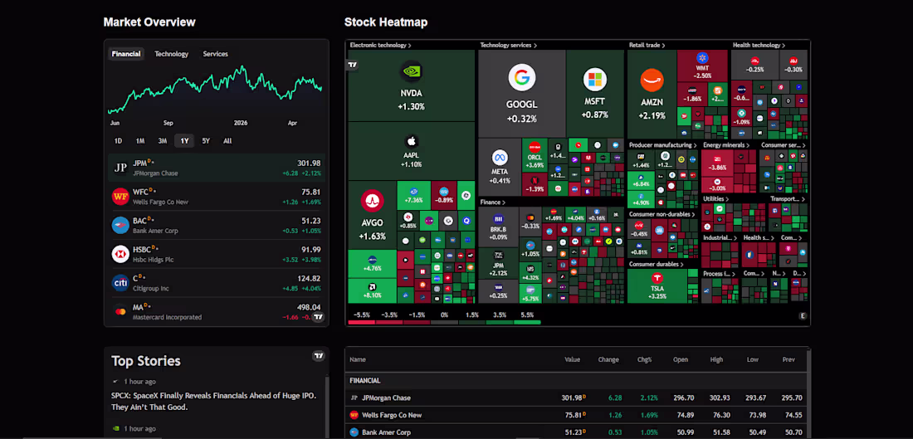
Task: Select the Netflix −1.39% heatmap tile
Action: (535, 184)
